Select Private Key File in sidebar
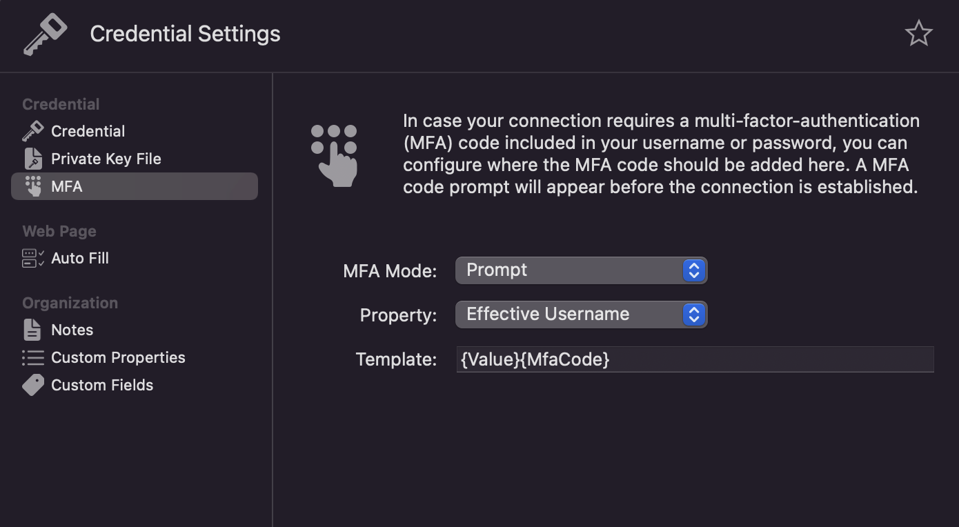Image resolution: width=959 pixels, height=527 pixels. tap(106, 159)
